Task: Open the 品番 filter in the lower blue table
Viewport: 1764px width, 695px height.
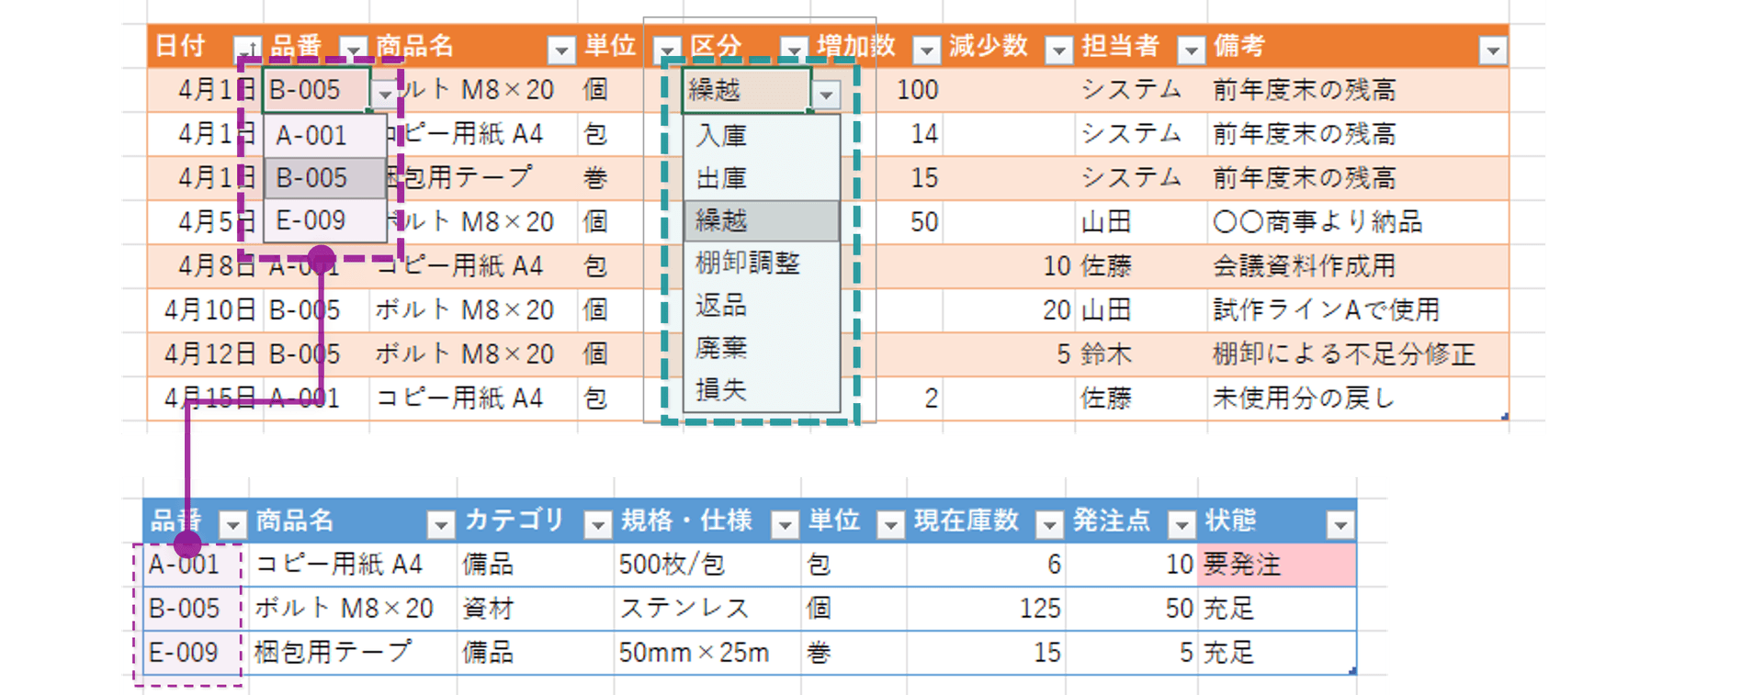Action: 232,524
